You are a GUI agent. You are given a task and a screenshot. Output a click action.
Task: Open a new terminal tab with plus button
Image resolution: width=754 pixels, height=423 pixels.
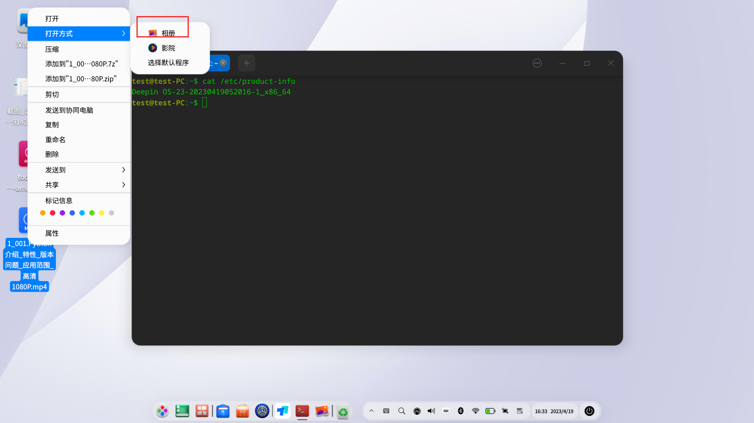point(246,63)
